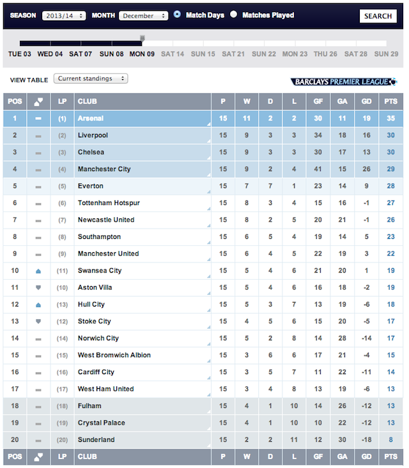This screenshot has width=409, height=468.
Task: Click Stoke City's downward movement arrow
Action: tap(38, 321)
